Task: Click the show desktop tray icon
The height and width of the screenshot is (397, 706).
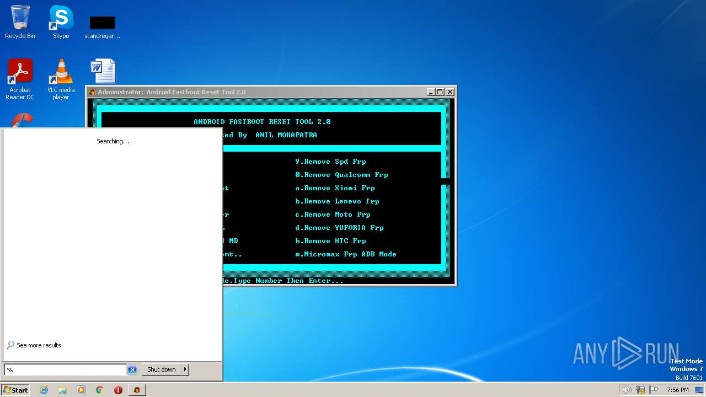Action: [x=699, y=390]
